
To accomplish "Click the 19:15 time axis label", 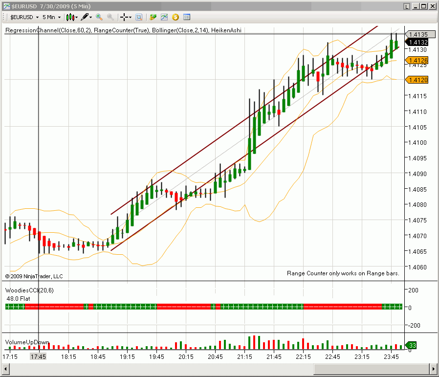I will tap(127, 356).
